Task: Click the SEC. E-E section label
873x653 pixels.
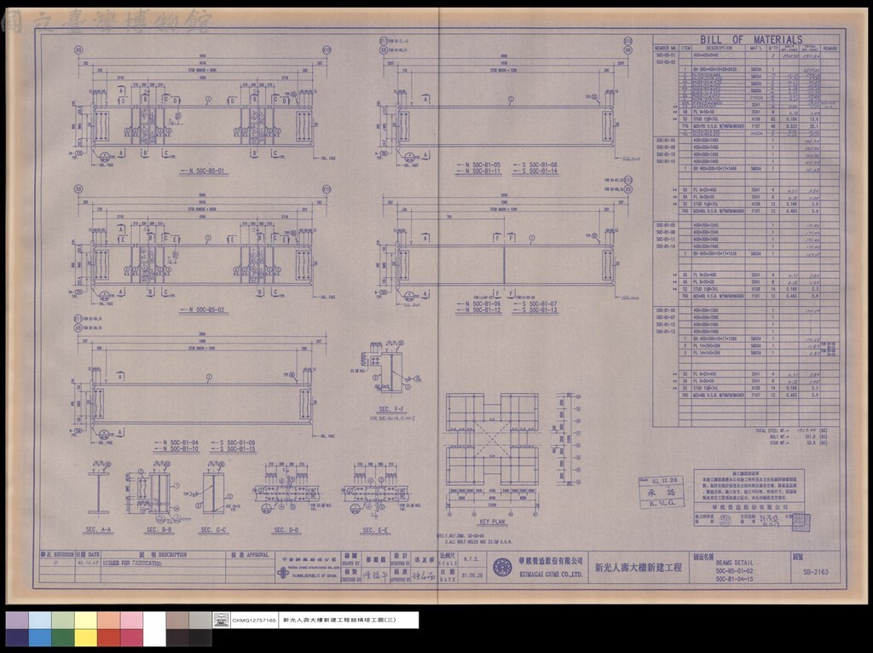Action: tap(375, 530)
